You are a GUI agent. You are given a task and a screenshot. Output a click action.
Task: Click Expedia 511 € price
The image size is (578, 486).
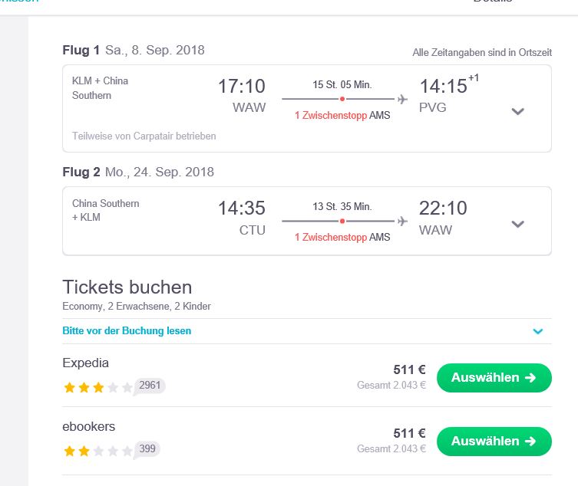[x=410, y=369]
